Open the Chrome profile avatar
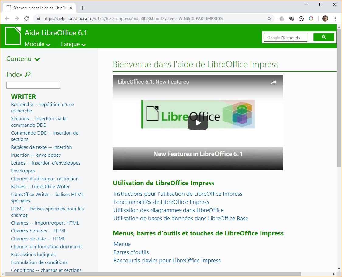This screenshot has height=277, width=342. coord(325,18)
